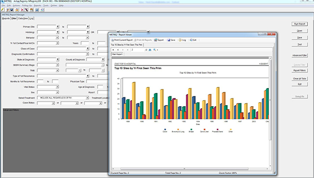Image resolution: width=314 pixels, height=178 pixels.
Task: Open the TNM dropdown
Action: (57, 70)
